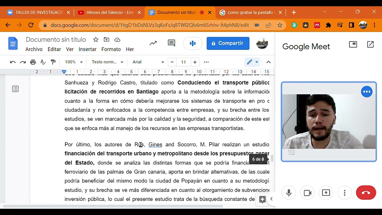Open Arial font dropdown
The image size is (382, 215).
click(x=148, y=62)
